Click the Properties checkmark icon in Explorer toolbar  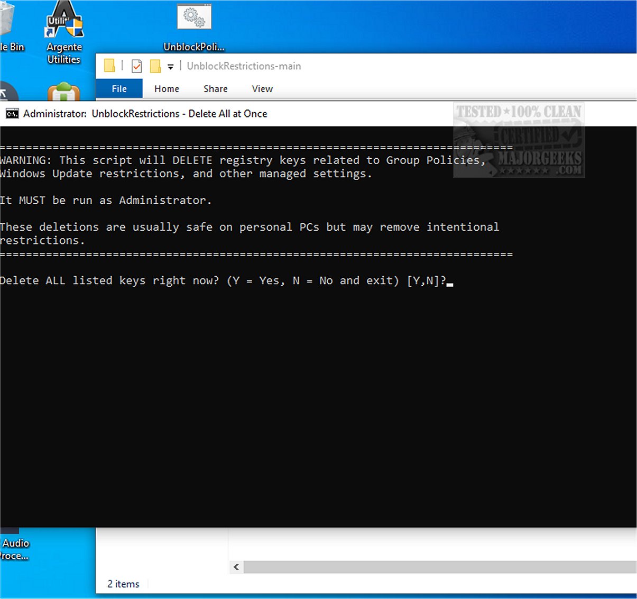coord(136,66)
